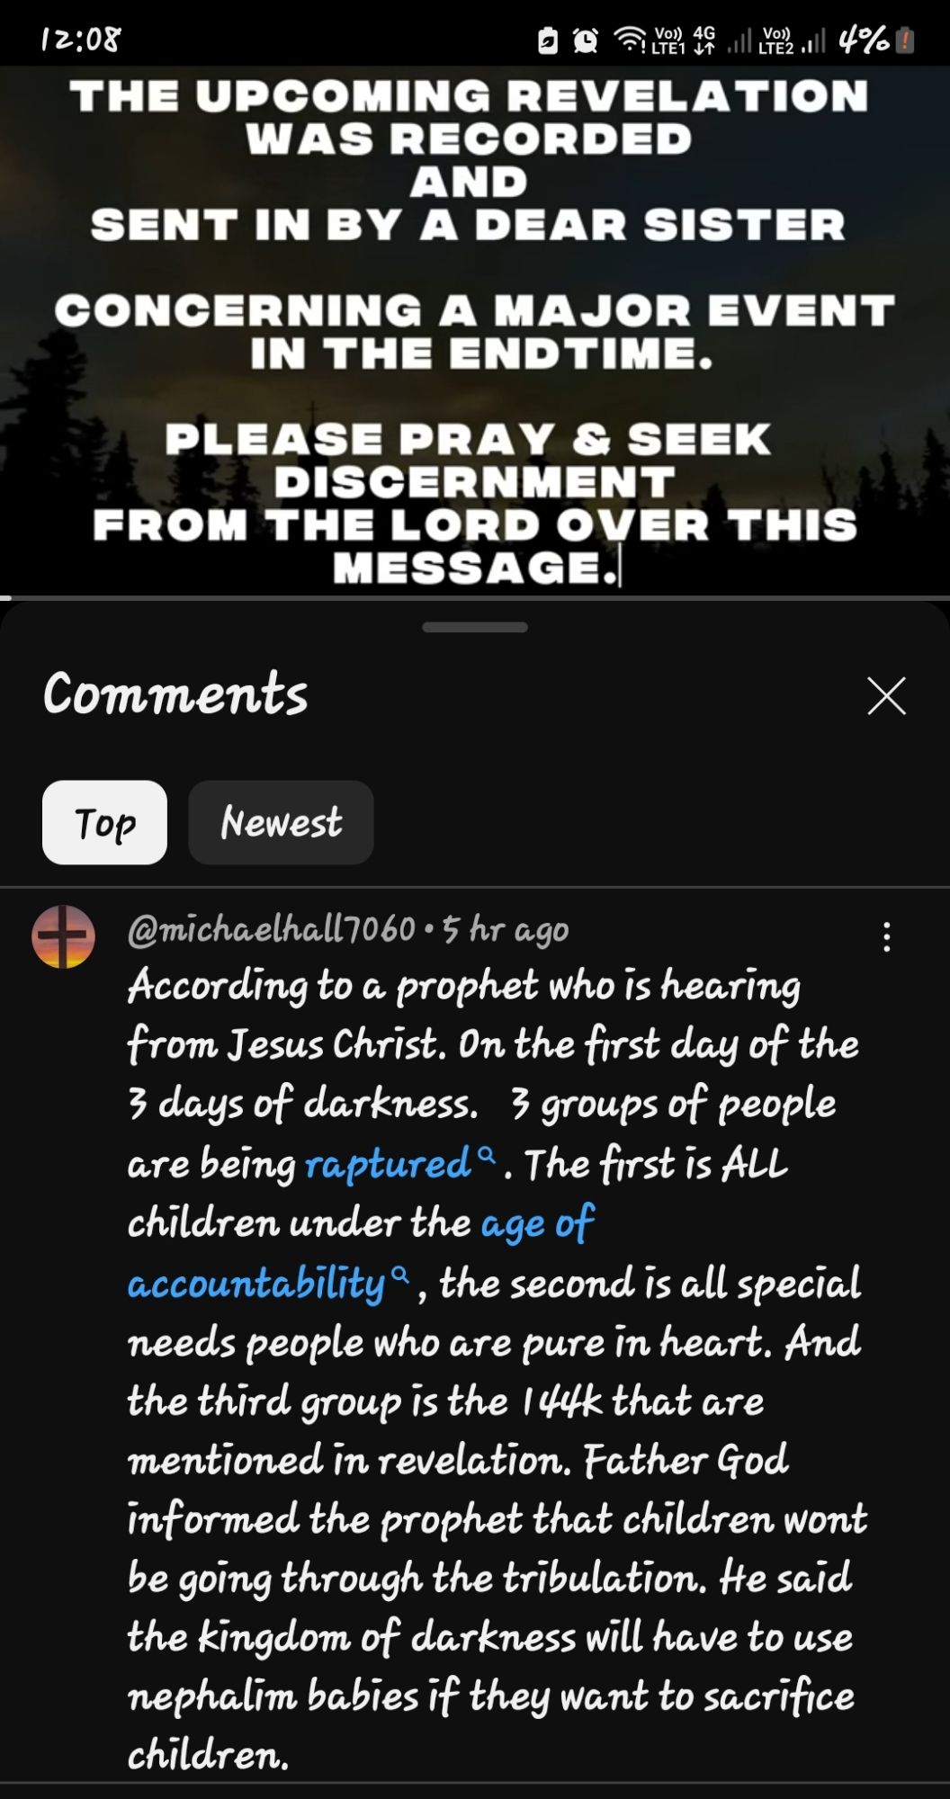The image size is (950, 1799).
Task: Tap the video player text frame
Action: 475,329
